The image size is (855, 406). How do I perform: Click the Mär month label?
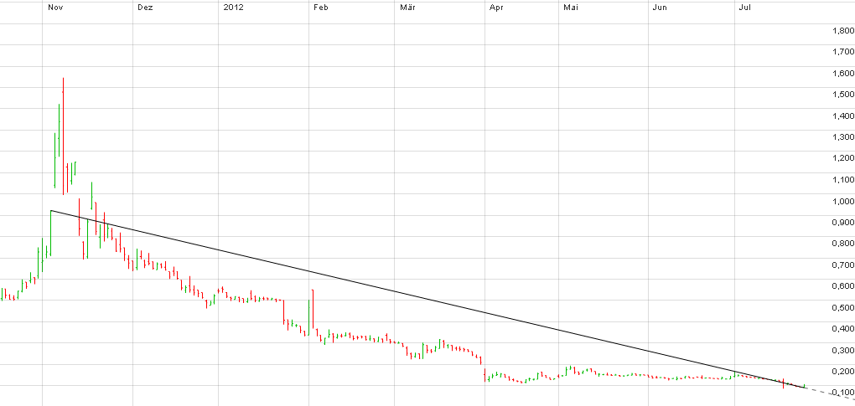click(408, 8)
